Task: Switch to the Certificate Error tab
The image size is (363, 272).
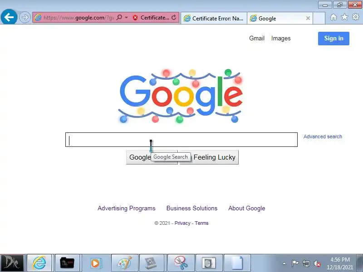Action: (214, 18)
